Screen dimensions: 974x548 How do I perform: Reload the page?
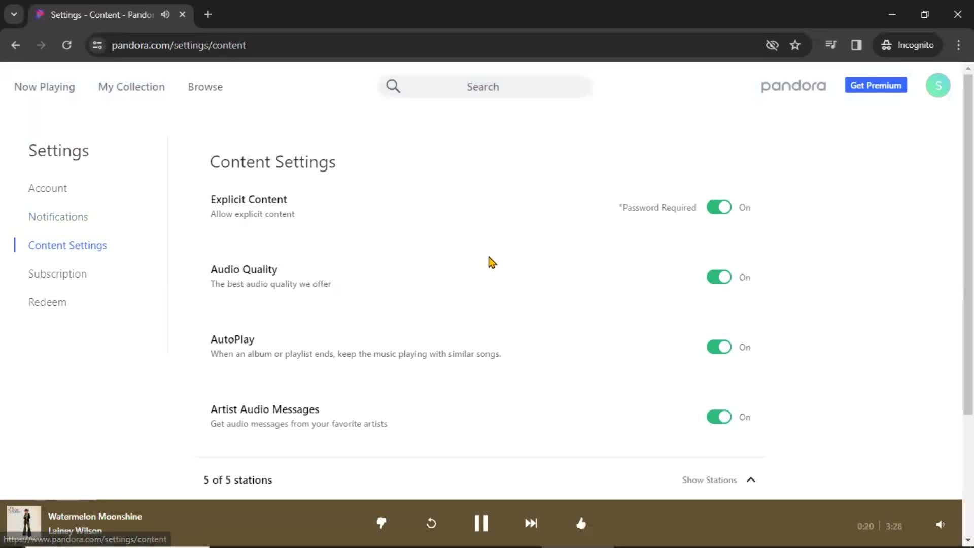66,45
